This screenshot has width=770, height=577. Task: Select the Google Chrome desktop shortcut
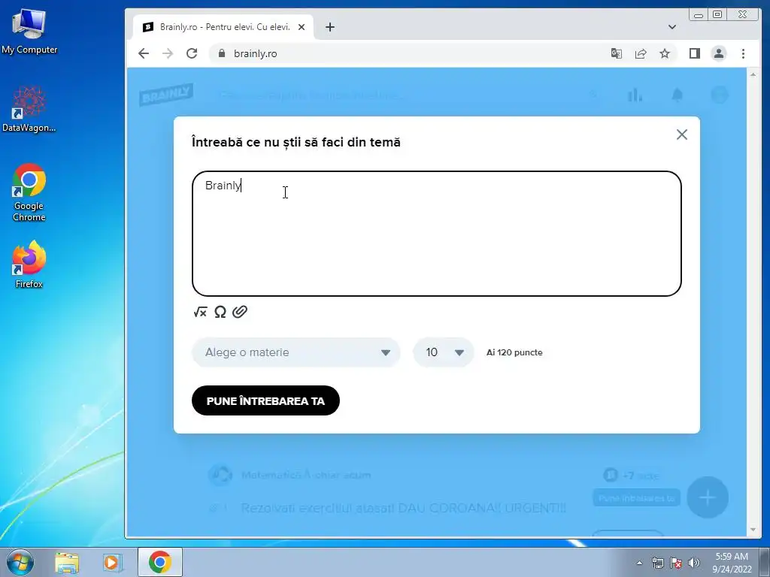[29, 192]
